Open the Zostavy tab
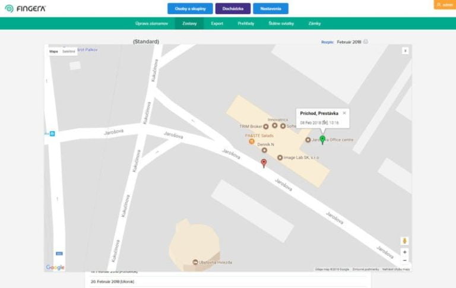The width and height of the screenshot is (456, 288). coord(189,23)
